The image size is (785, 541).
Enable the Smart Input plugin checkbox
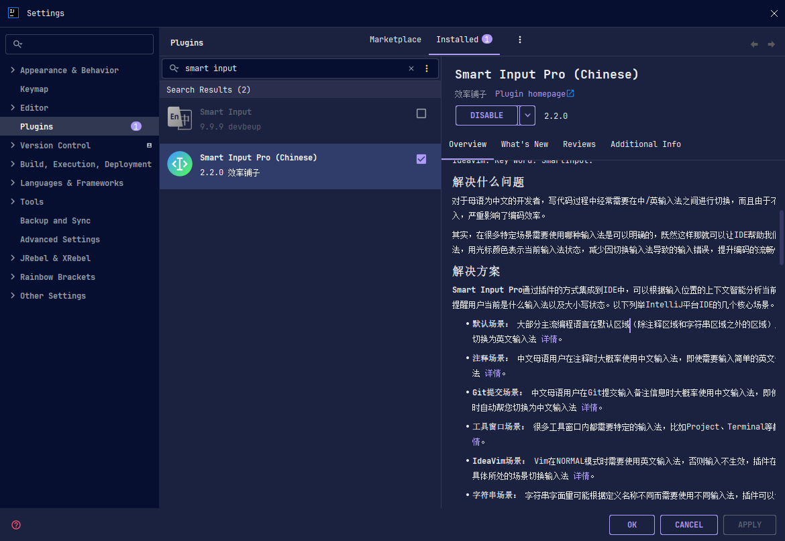421,113
